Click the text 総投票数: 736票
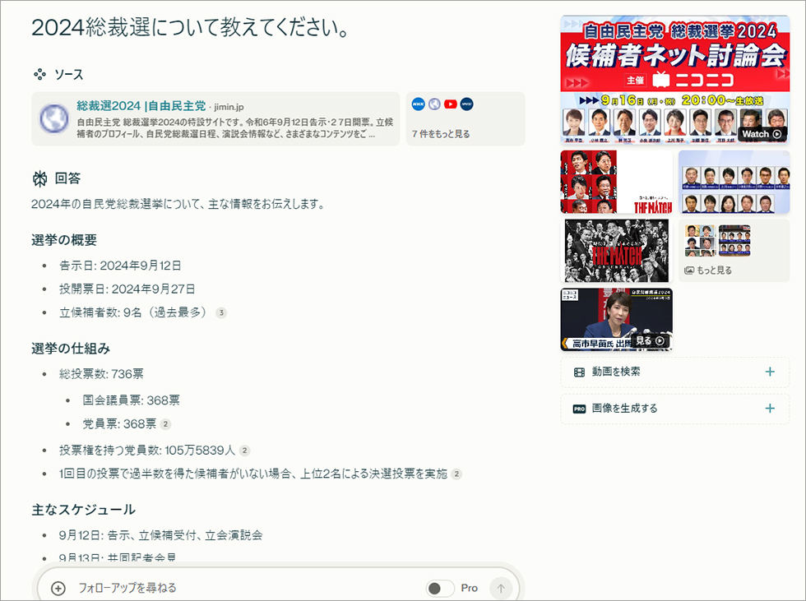806x601 pixels. pyautogui.click(x=101, y=374)
